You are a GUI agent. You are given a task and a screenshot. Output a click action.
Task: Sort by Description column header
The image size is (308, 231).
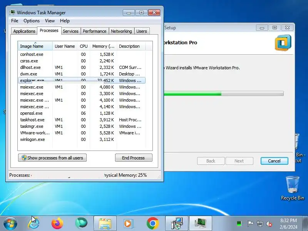tap(131, 46)
